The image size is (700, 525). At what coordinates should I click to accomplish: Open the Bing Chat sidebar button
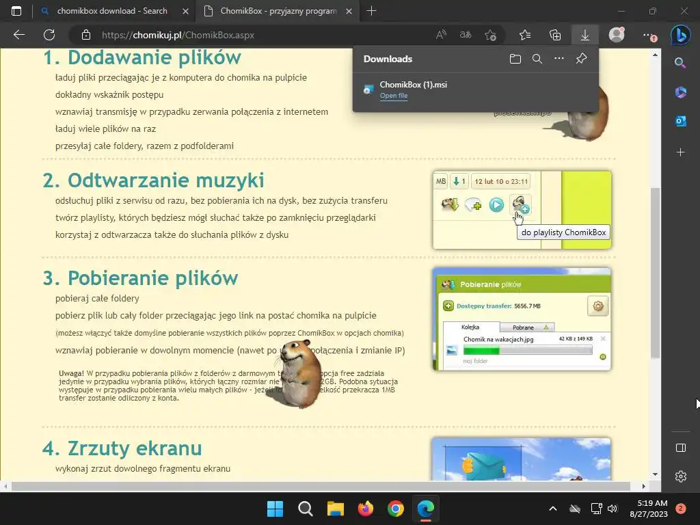pyautogui.click(x=680, y=36)
